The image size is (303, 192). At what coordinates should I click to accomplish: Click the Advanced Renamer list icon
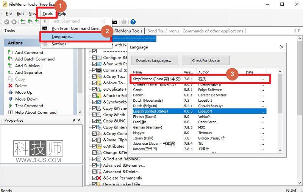point(99,165)
